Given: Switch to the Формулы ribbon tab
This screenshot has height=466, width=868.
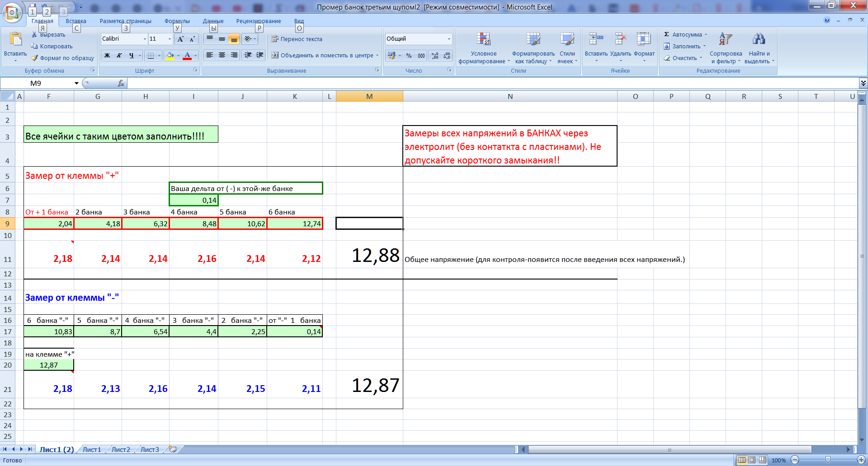Looking at the screenshot, I should 177,21.
